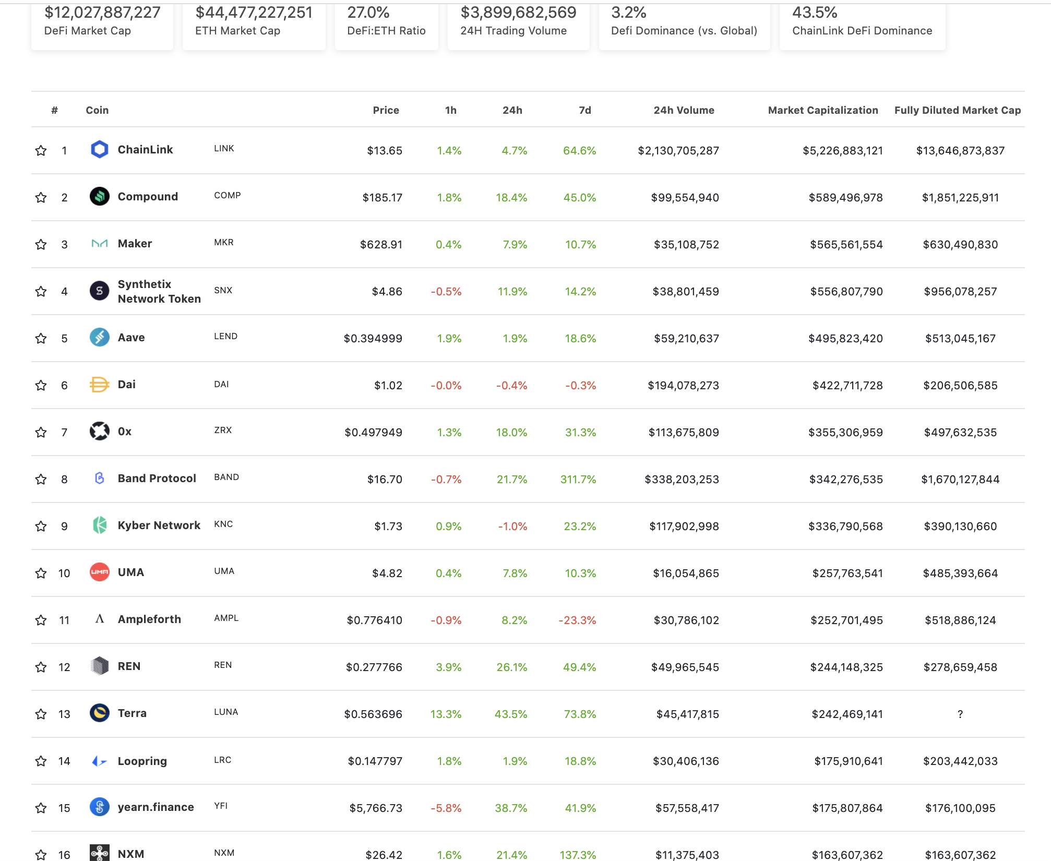Open the Maker coin name link
This screenshot has height=861, width=1051.
click(135, 244)
